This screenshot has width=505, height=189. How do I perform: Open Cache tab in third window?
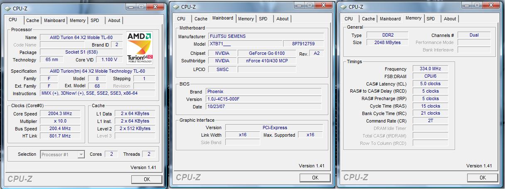click(368, 19)
